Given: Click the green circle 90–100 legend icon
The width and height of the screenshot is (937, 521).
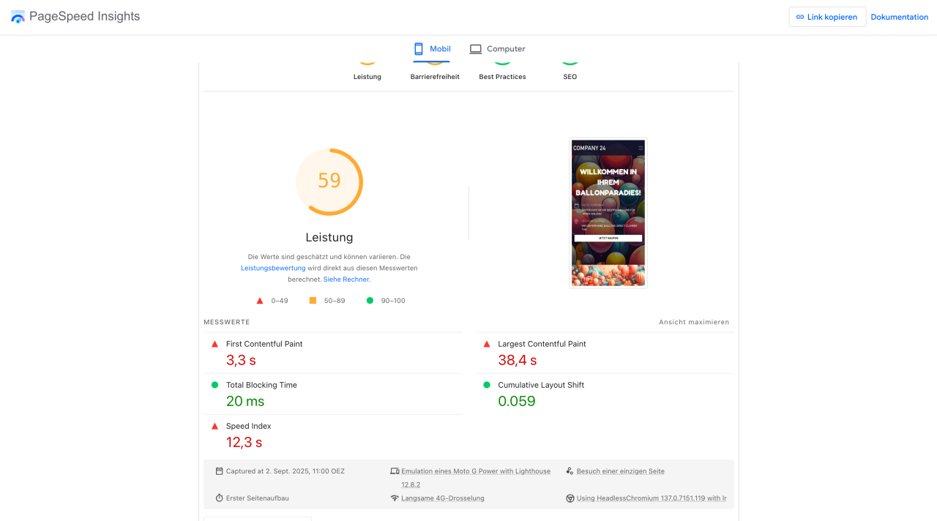Looking at the screenshot, I should (x=370, y=301).
